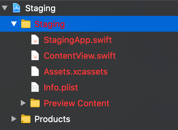The width and height of the screenshot is (178, 130).
Task: Click the Products folder icon
Action: click(x=26, y=119)
